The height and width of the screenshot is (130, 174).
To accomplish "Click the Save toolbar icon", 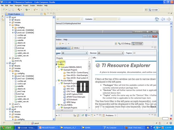I will pos(9,10).
